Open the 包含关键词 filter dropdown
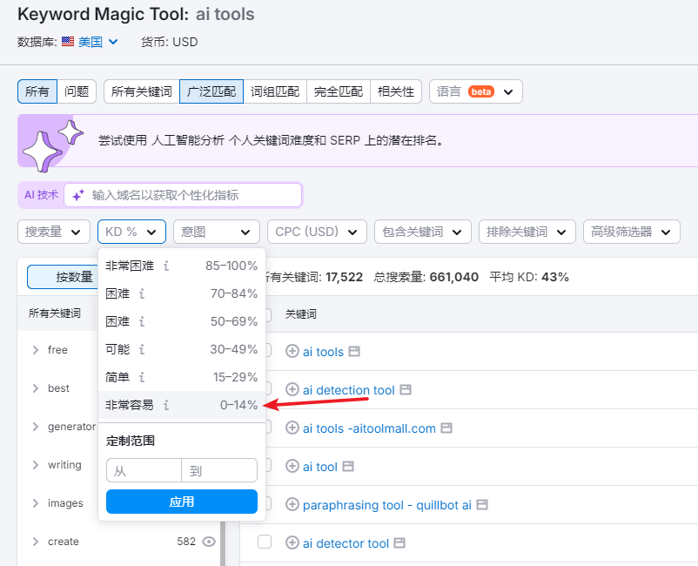 (x=423, y=232)
